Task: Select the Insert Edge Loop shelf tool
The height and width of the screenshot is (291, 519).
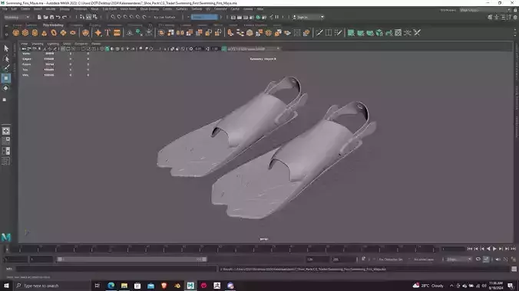Action: click(329, 33)
